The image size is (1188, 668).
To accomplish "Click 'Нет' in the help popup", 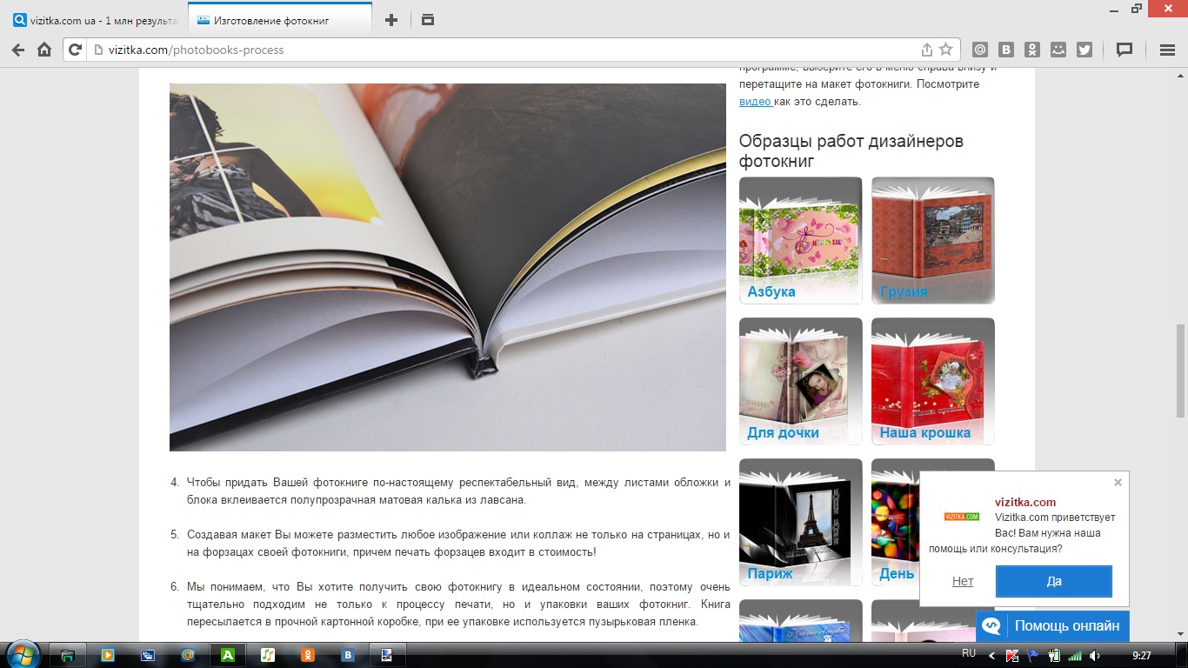I will (962, 581).
